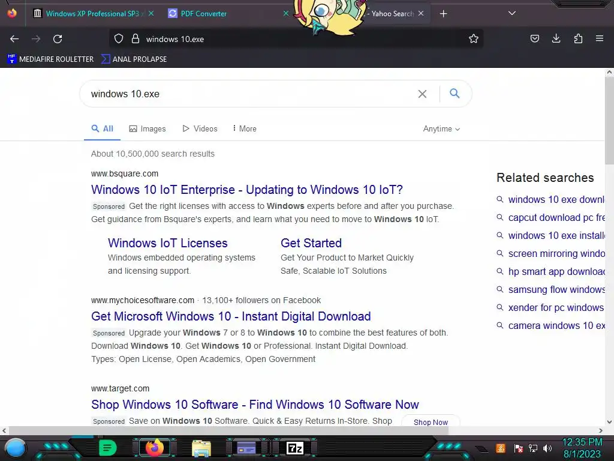Click the horizontal scrollbar thumb
Image resolution: width=614 pixels, height=461 pixels.
pos(228,430)
